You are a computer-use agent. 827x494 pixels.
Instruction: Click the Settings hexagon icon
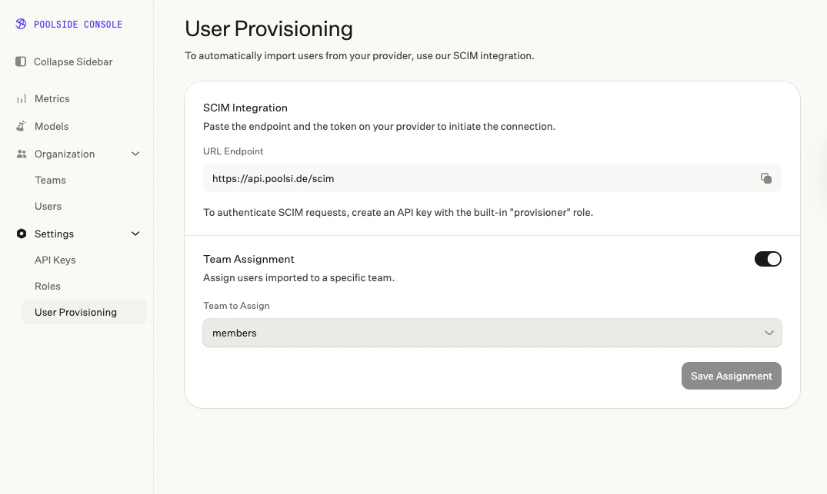(x=21, y=234)
